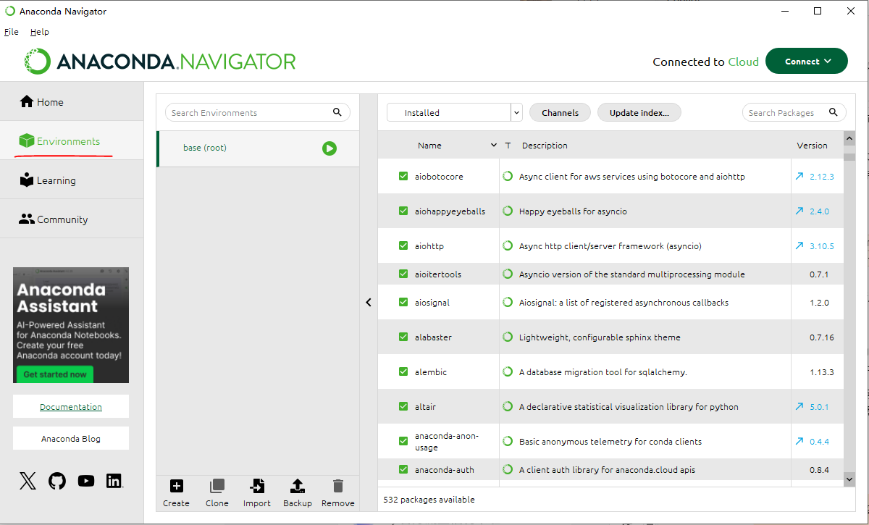
Task: Toggle the anaconda-auth package checkbox
Action: (x=403, y=469)
